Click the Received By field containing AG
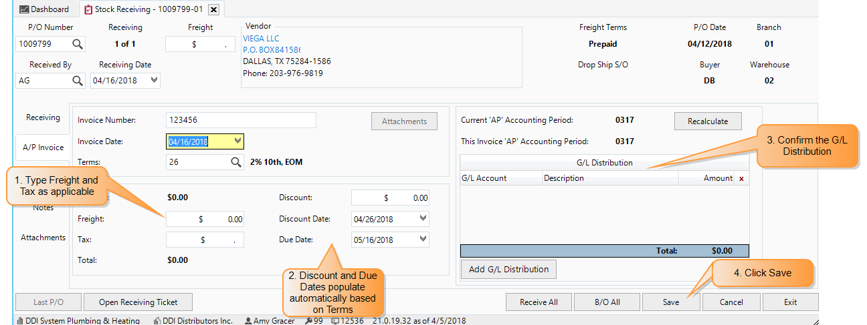867x325 pixels. click(43, 81)
